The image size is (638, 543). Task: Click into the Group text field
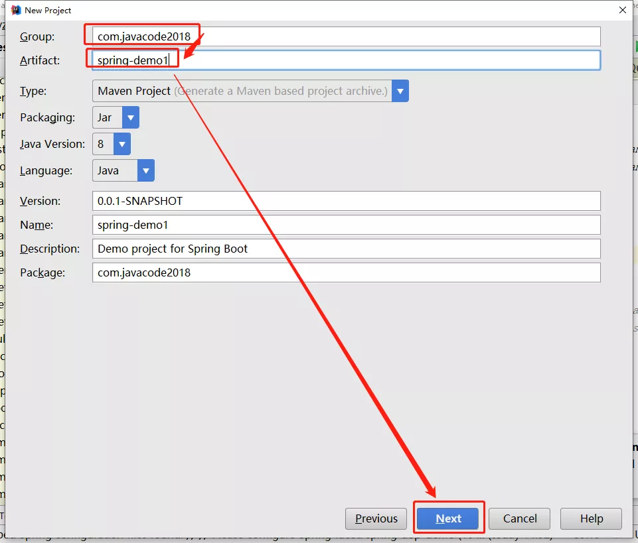coord(398,36)
